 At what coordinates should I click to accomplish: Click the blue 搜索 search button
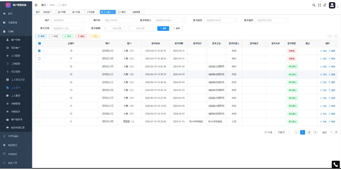[x=163, y=28]
